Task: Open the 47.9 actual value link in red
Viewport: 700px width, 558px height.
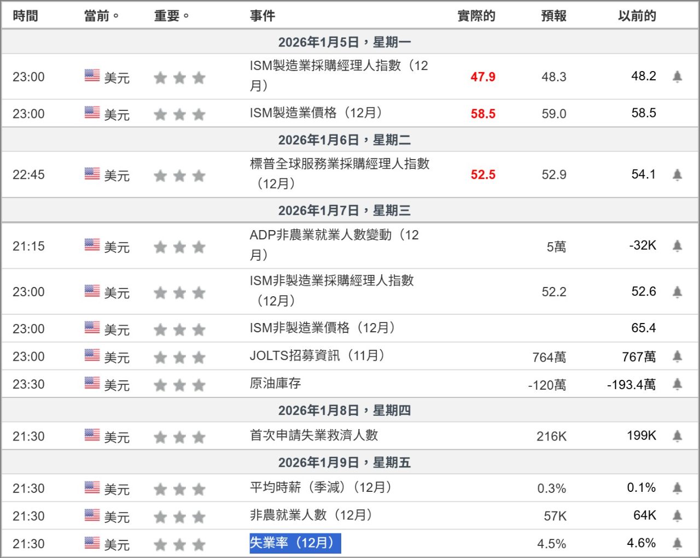Action: coord(482,77)
